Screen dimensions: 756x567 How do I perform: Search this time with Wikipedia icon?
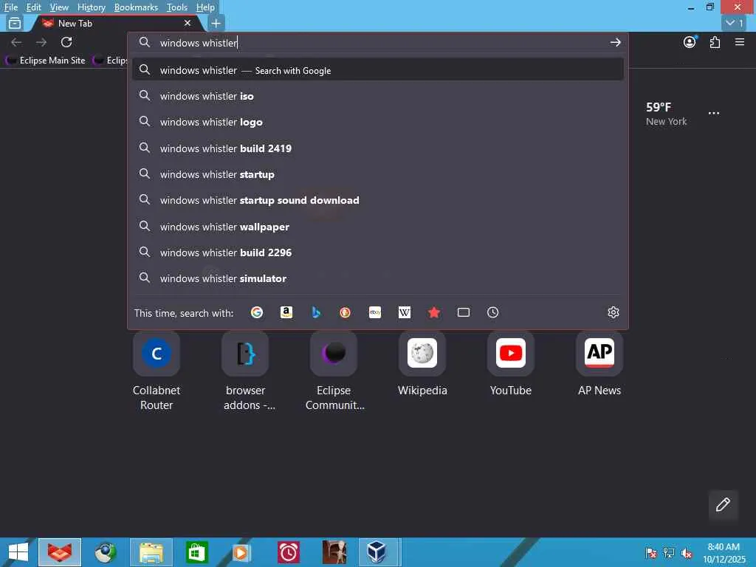[x=405, y=312]
